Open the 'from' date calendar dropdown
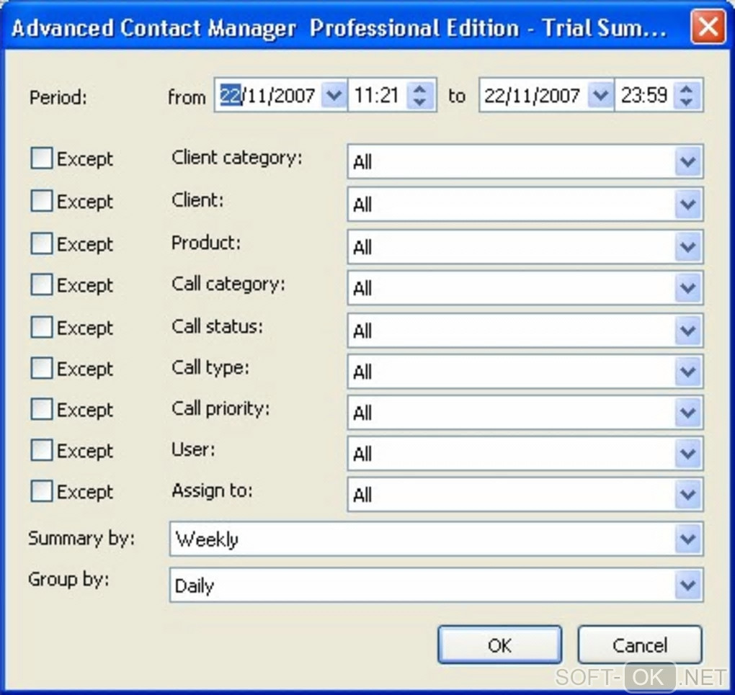The width and height of the screenshot is (735, 695). [333, 95]
